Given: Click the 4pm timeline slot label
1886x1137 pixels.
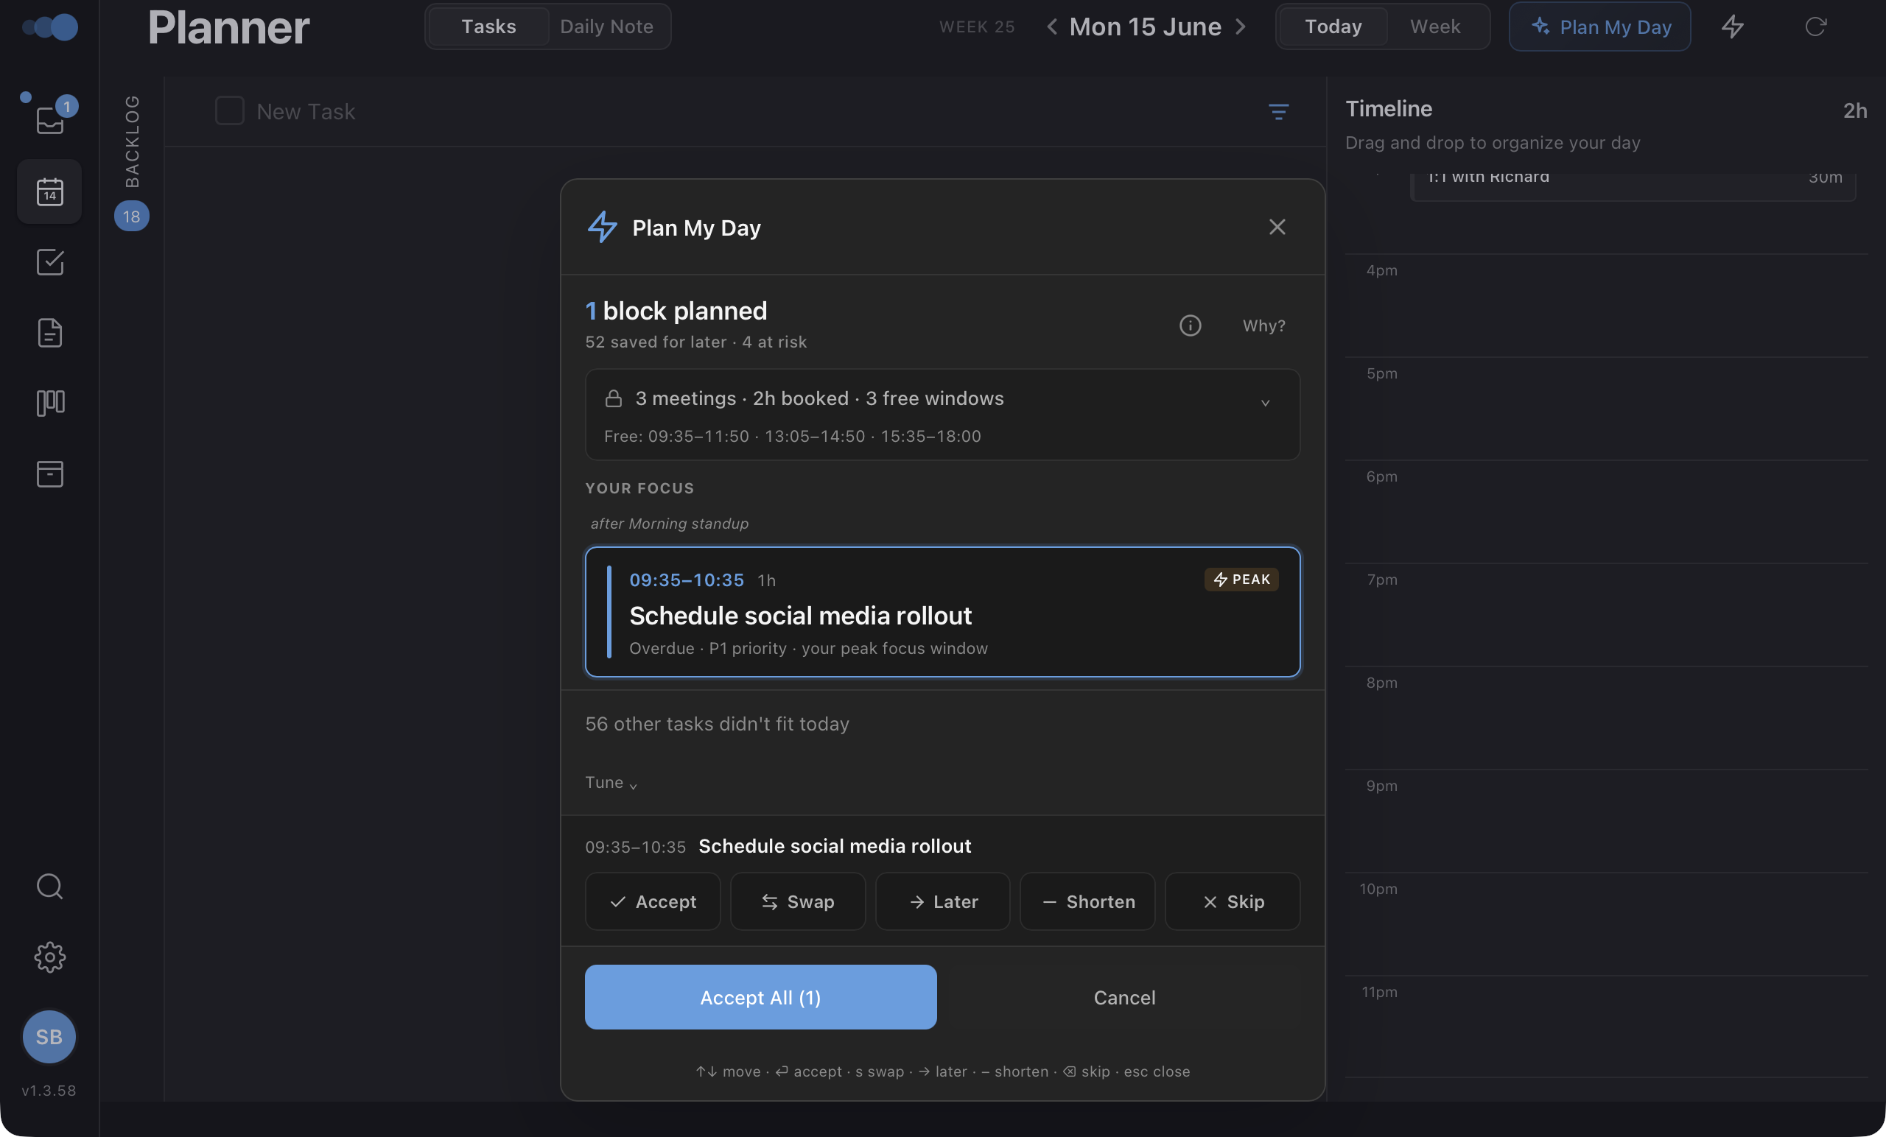Looking at the screenshot, I should 1381,270.
